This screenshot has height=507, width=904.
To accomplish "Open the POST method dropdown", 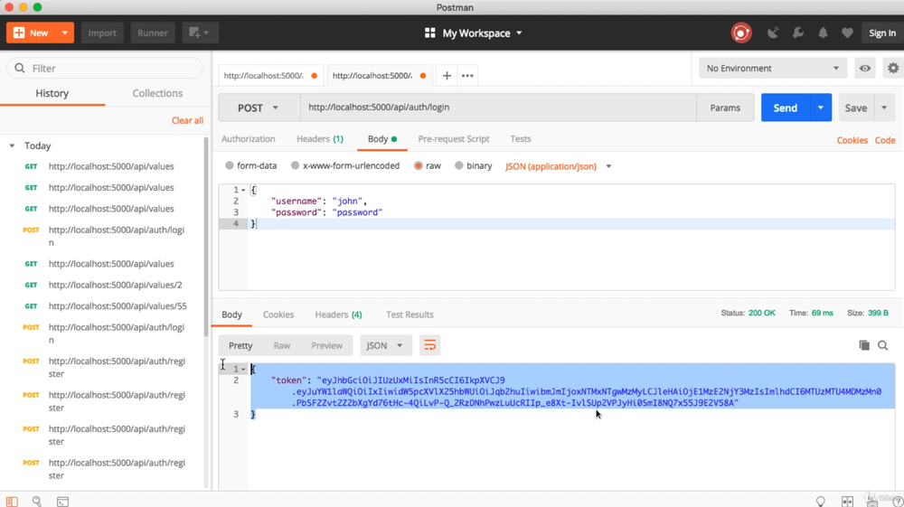I will pyautogui.click(x=258, y=108).
